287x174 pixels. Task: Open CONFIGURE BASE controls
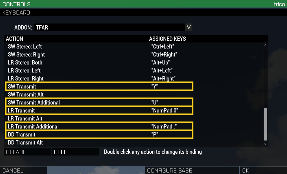(x=192, y=170)
